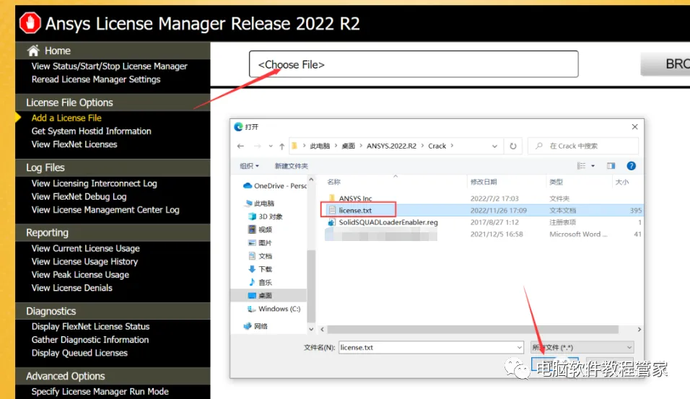Image resolution: width=690 pixels, height=399 pixels.
Task: Open View License Denials
Action: click(71, 288)
